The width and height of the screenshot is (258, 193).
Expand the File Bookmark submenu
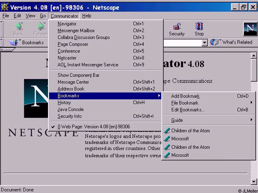pos(209,103)
